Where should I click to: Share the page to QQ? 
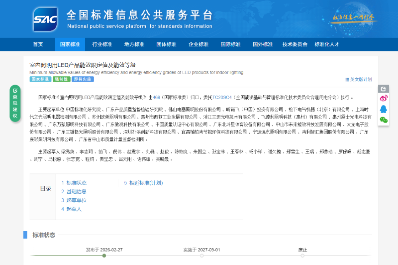pos(383,109)
